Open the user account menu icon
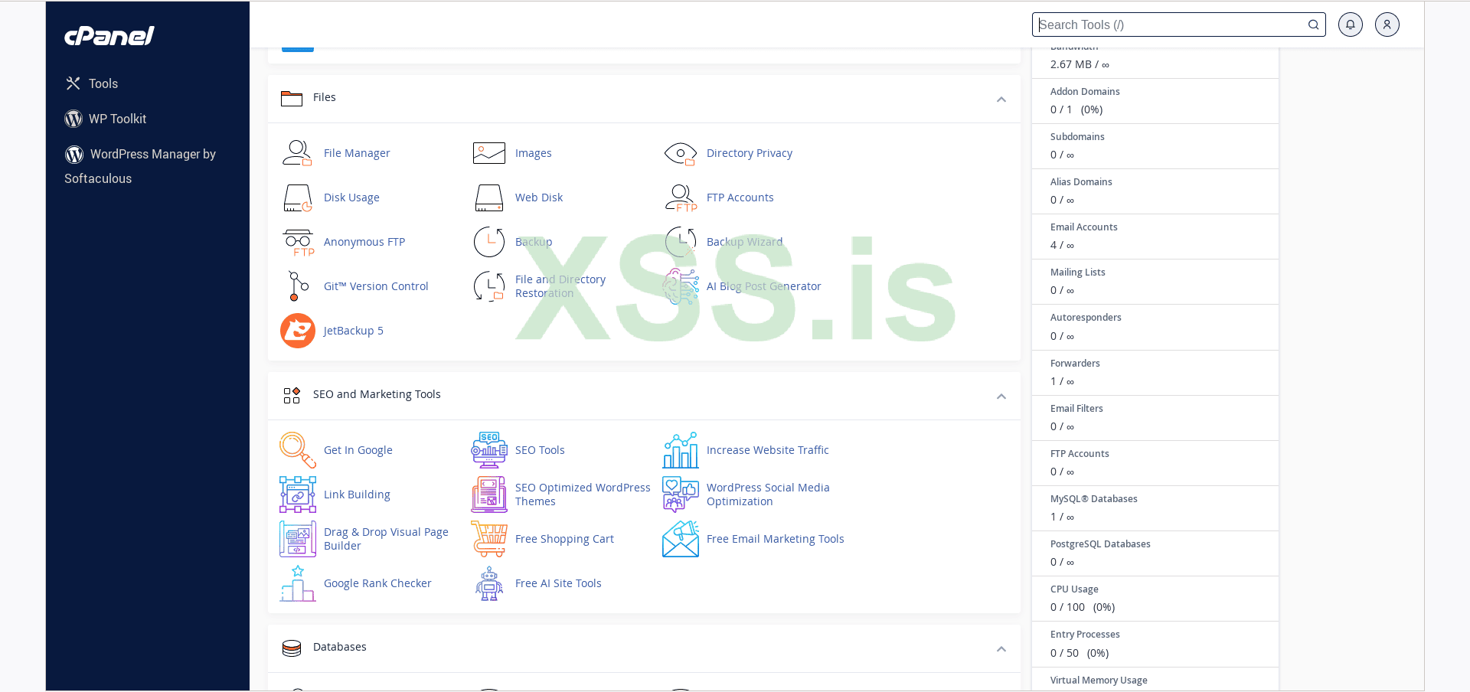The height and width of the screenshot is (692, 1470). 1387,24
